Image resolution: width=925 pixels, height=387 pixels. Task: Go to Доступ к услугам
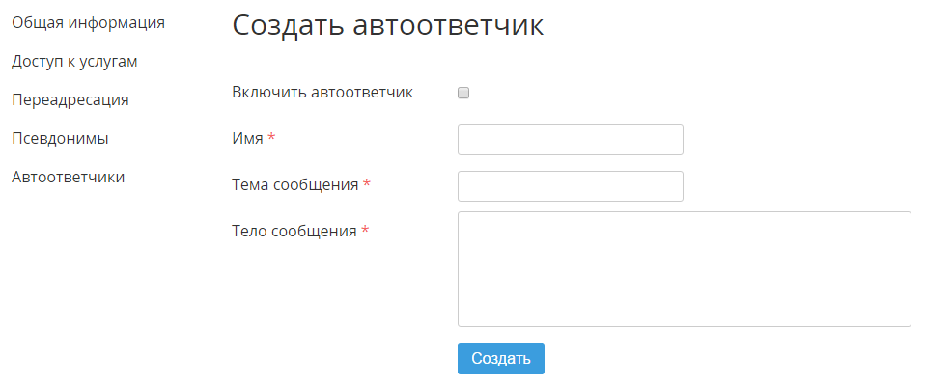75,62
